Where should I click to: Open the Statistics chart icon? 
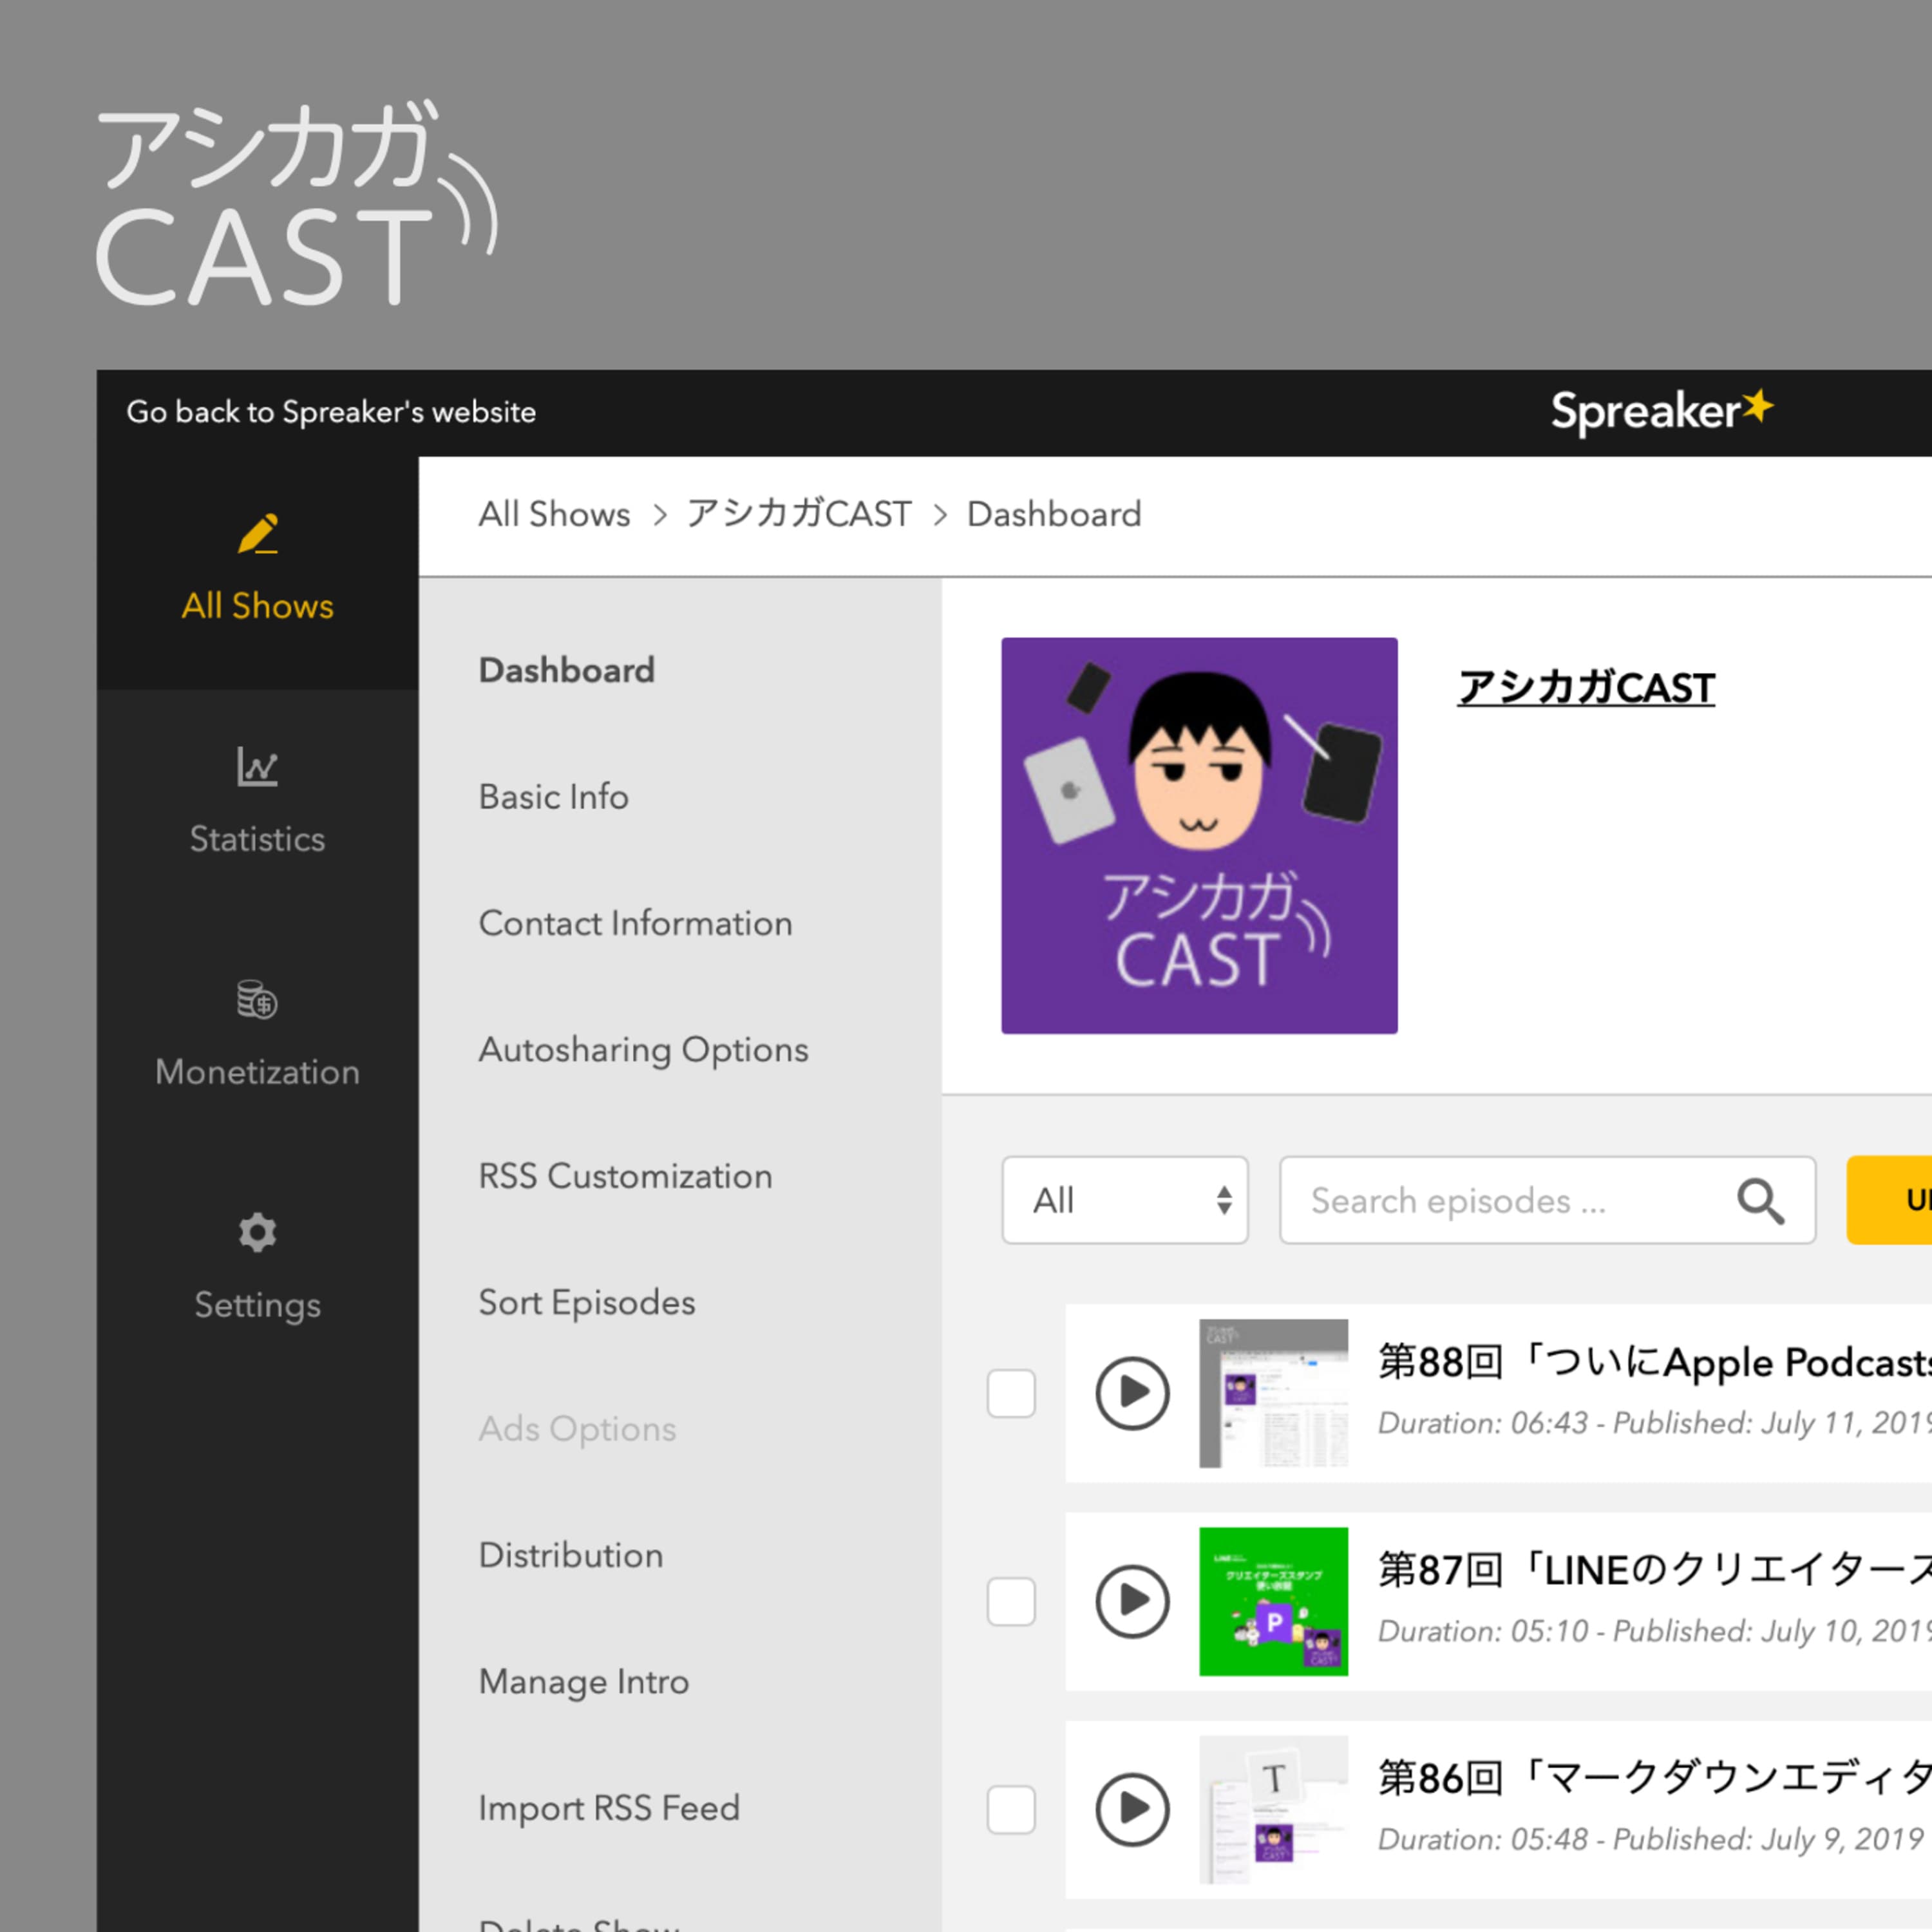tap(257, 767)
